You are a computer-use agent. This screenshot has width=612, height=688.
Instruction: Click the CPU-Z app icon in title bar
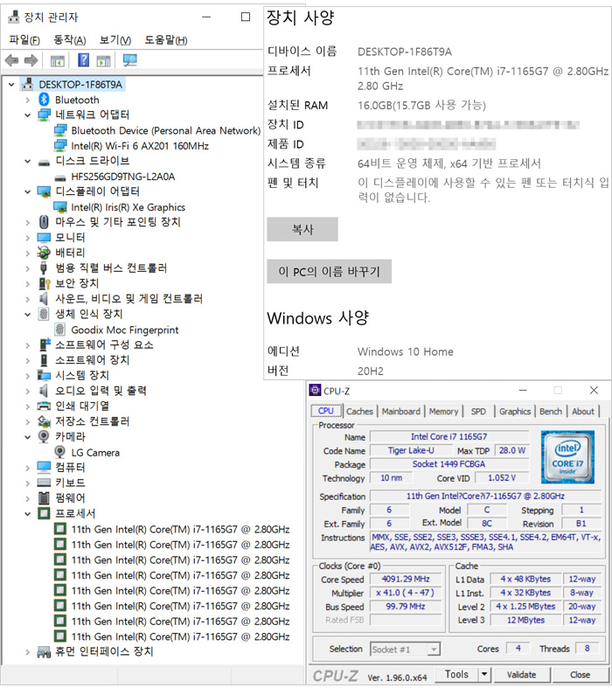coord(315,390)
